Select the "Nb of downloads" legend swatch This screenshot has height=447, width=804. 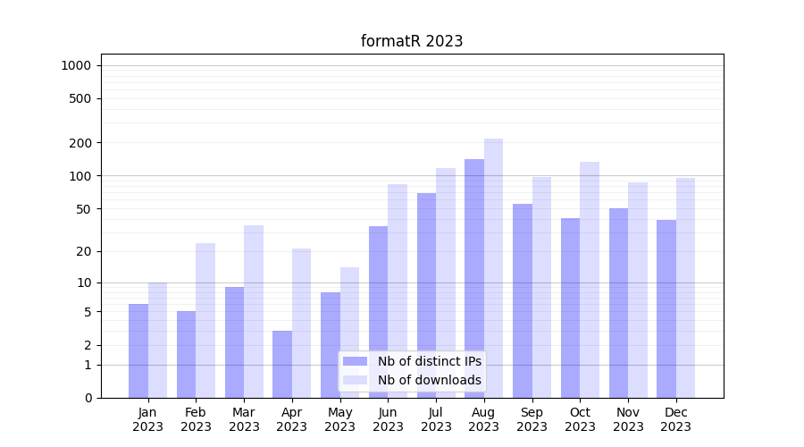pos(355,380)
